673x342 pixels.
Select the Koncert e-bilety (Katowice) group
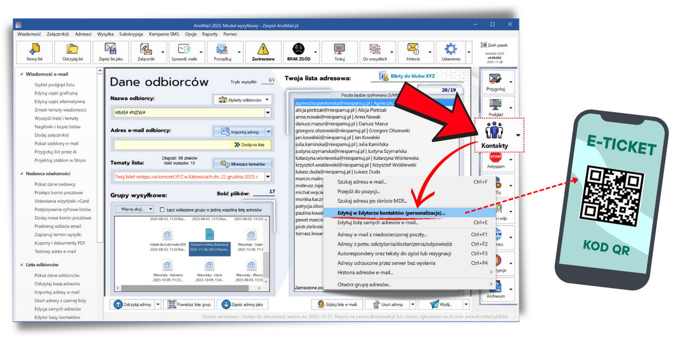209,242
